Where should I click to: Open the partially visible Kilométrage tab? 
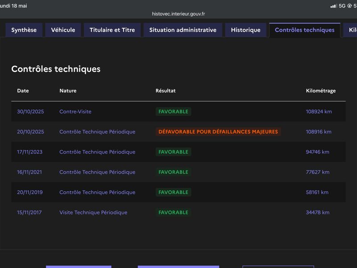[x=350, y=30]
